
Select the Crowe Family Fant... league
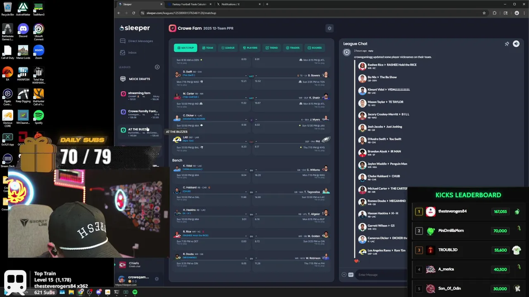[140, 114]
